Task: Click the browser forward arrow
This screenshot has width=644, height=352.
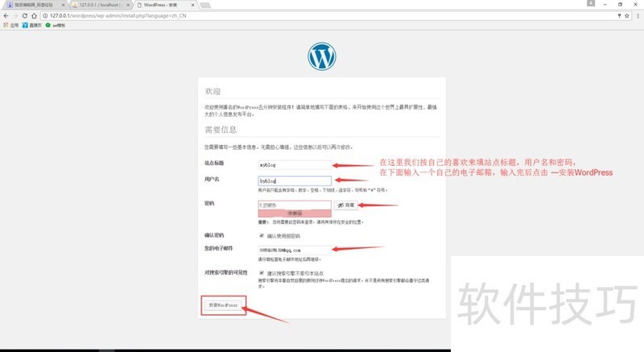Action: 15,15
